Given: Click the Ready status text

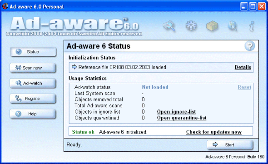Looking at the screenshot, I should click(x=74, y=144).
